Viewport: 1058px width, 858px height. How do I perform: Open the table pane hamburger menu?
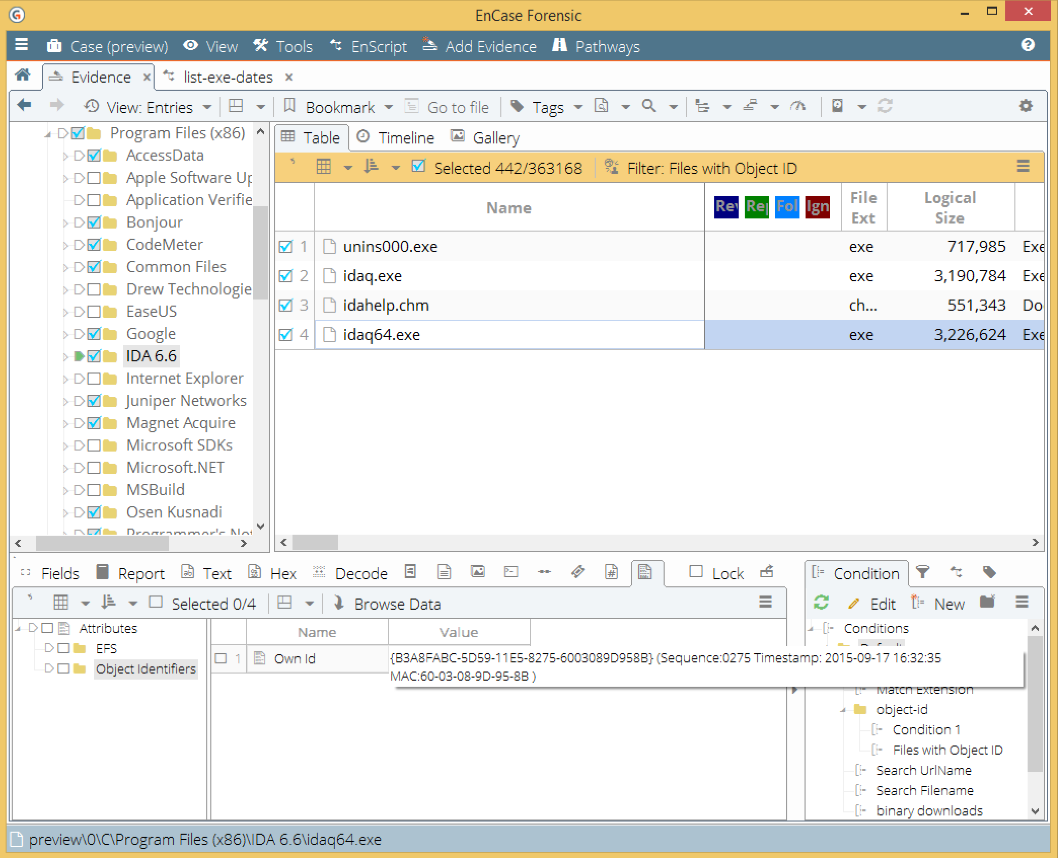1023,166
